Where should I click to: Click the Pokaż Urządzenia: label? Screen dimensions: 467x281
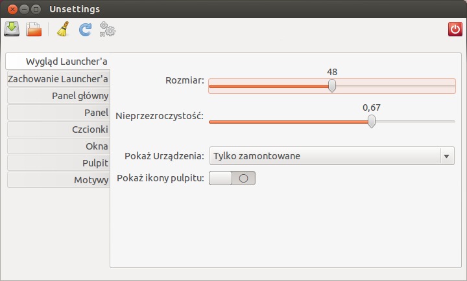(x=164, y=156)
